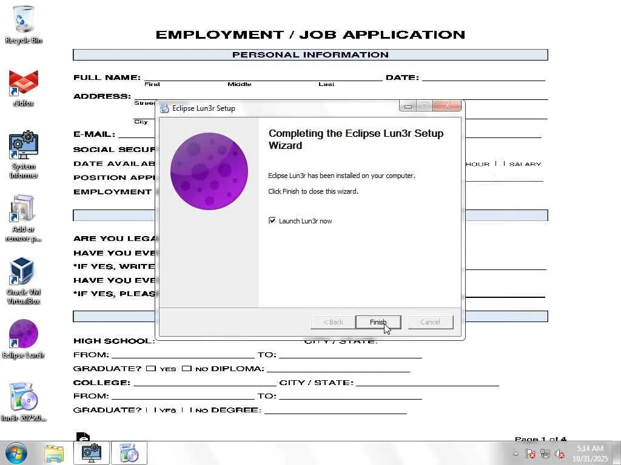The height and width of the screenshot is (465, 621).
Task: Select the Eclipse Lun3r desktop shortcut
Action: pos(24,339)
